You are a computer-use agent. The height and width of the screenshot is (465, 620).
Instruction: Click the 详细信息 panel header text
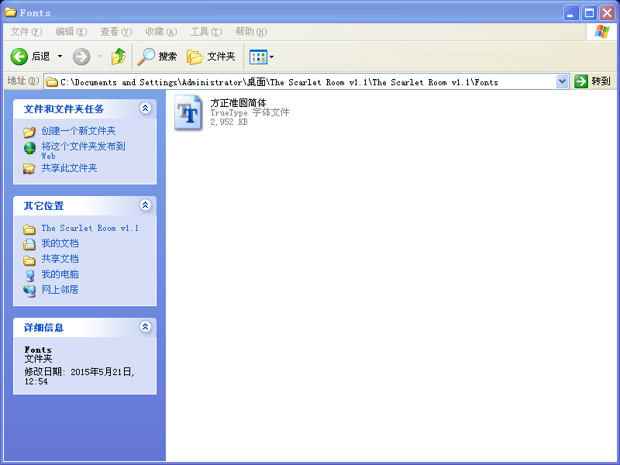[x=43, y=328]
